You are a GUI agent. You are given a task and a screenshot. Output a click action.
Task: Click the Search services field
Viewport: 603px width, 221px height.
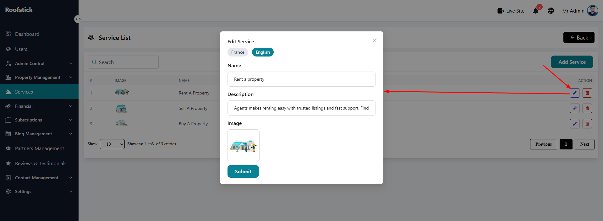(123, 62)
